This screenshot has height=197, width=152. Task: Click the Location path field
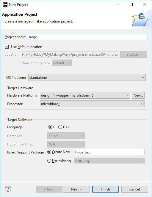point(70,55)
